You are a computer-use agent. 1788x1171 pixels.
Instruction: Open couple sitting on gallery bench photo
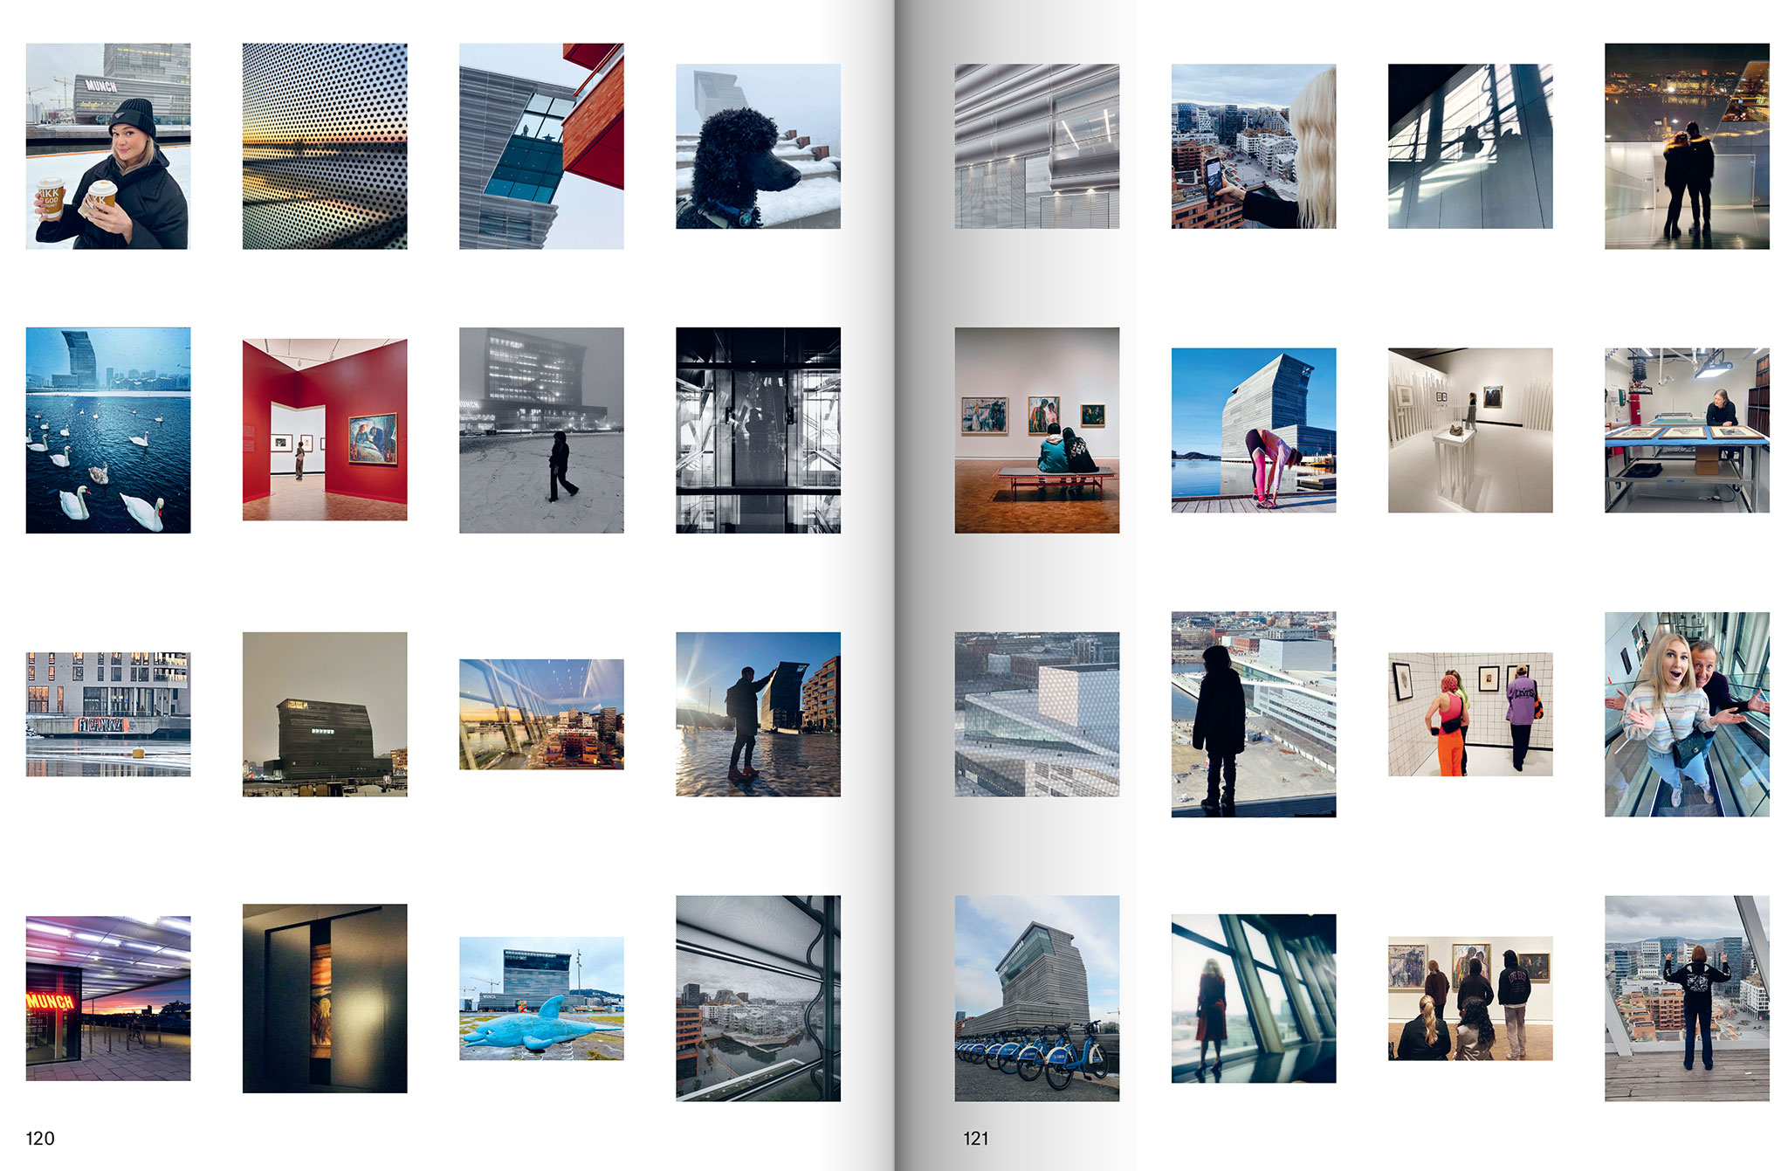point(1037,431)
